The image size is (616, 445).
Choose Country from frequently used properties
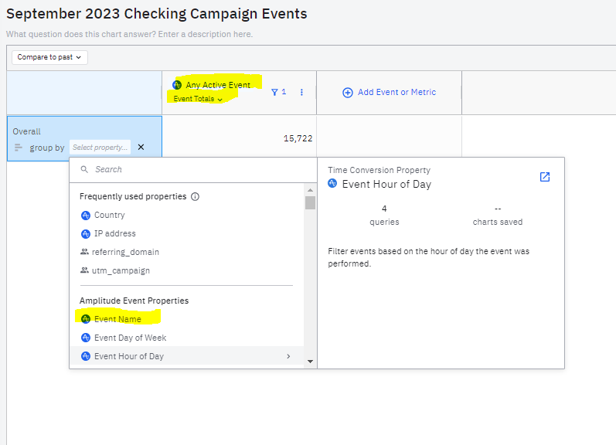(x=109, y=215)
